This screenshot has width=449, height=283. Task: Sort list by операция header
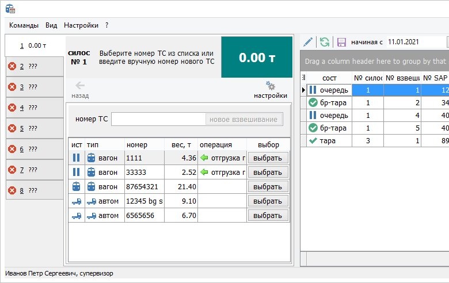pos(222,145)
